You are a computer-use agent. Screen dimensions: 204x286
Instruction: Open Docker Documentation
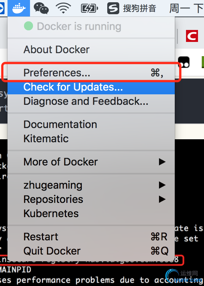coord(91,124)
